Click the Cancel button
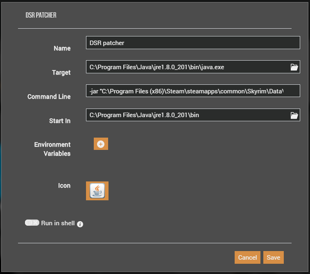Screen dimensions: 310x274 [x=247, y=257]
